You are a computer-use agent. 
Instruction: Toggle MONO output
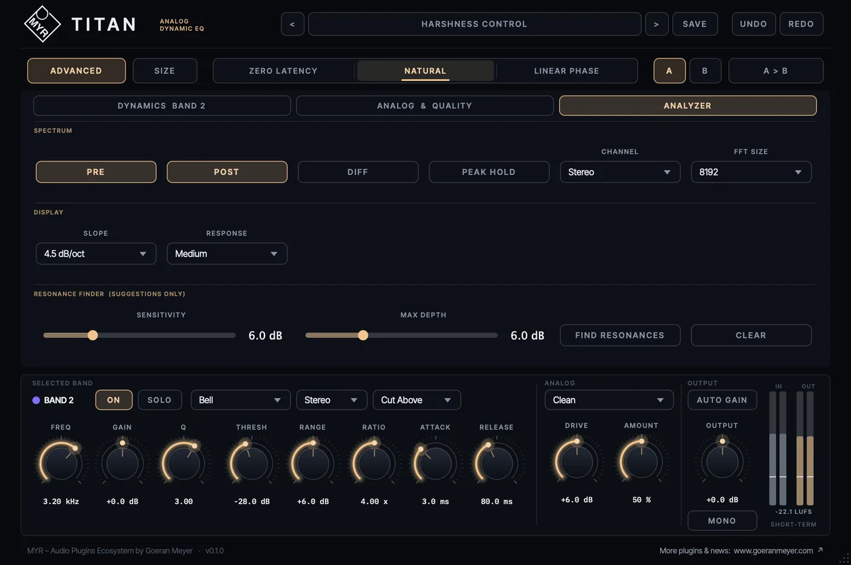click(x=722, y=521)
